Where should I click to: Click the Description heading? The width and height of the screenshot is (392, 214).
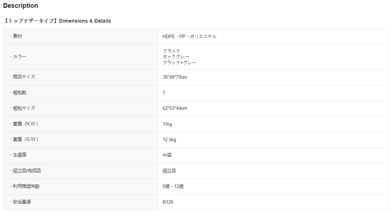(x=21, y=6)
